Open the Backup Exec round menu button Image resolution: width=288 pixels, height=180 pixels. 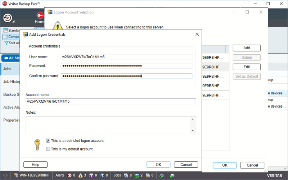(x=8, y=18)
